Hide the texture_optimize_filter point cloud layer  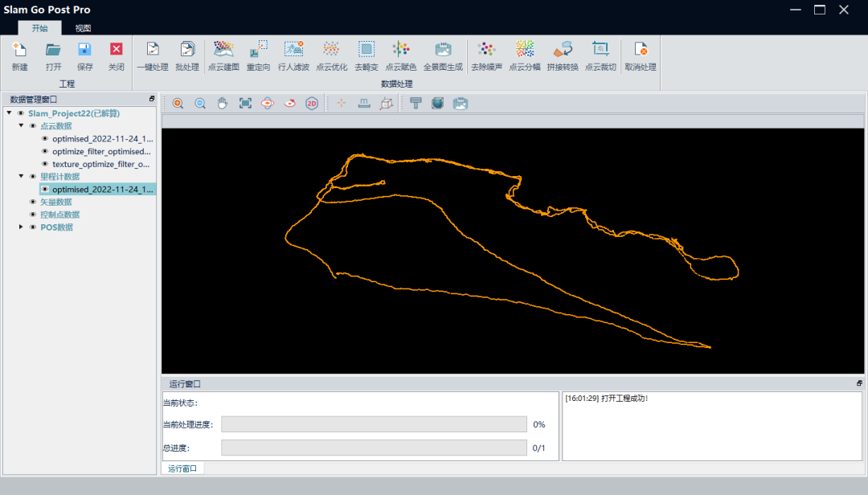45,164
